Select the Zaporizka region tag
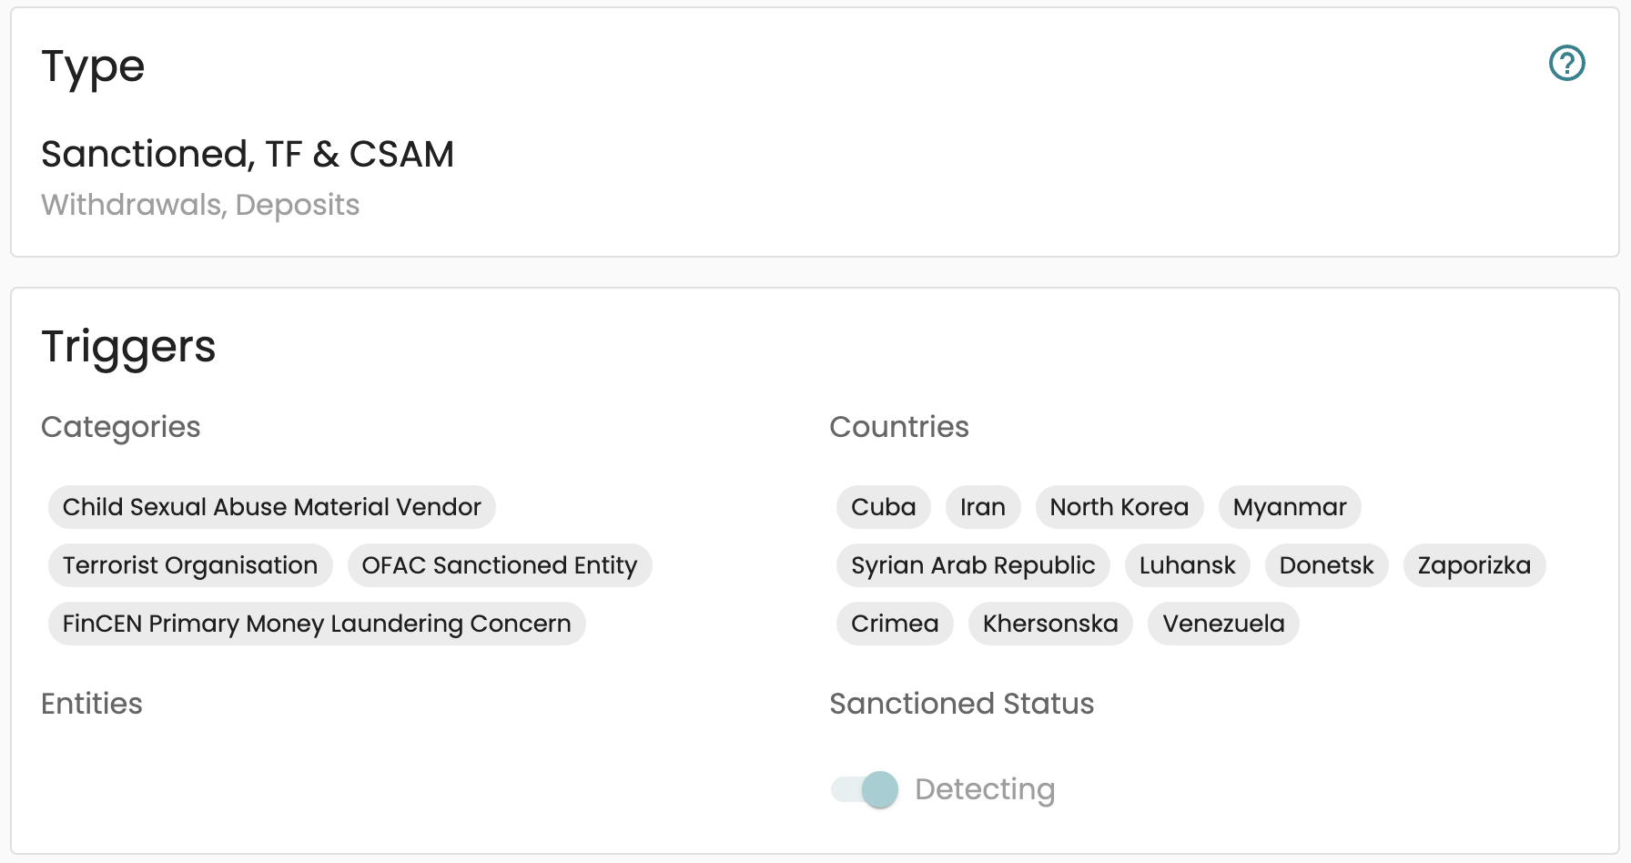The height and width of the screenshot is (863, 1631). (x=1474, y=565)
